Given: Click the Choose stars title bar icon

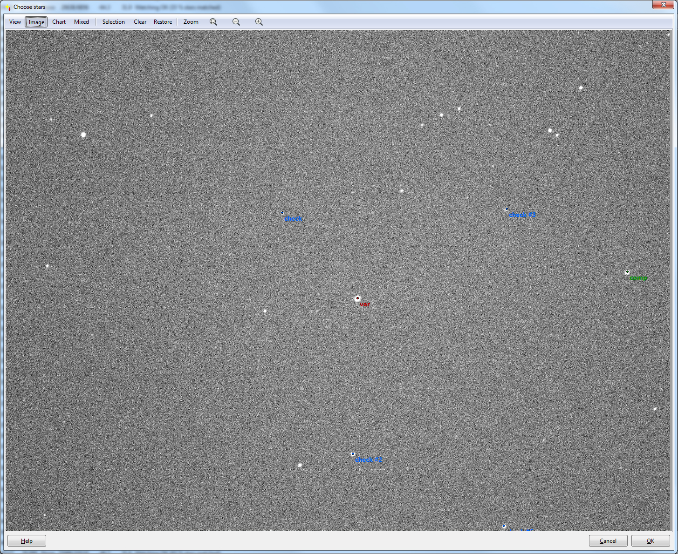Looking at the screenshot, I should tap(7, 7).
